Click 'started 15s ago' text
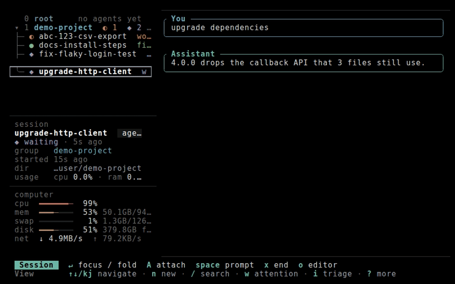 point(51,160)
